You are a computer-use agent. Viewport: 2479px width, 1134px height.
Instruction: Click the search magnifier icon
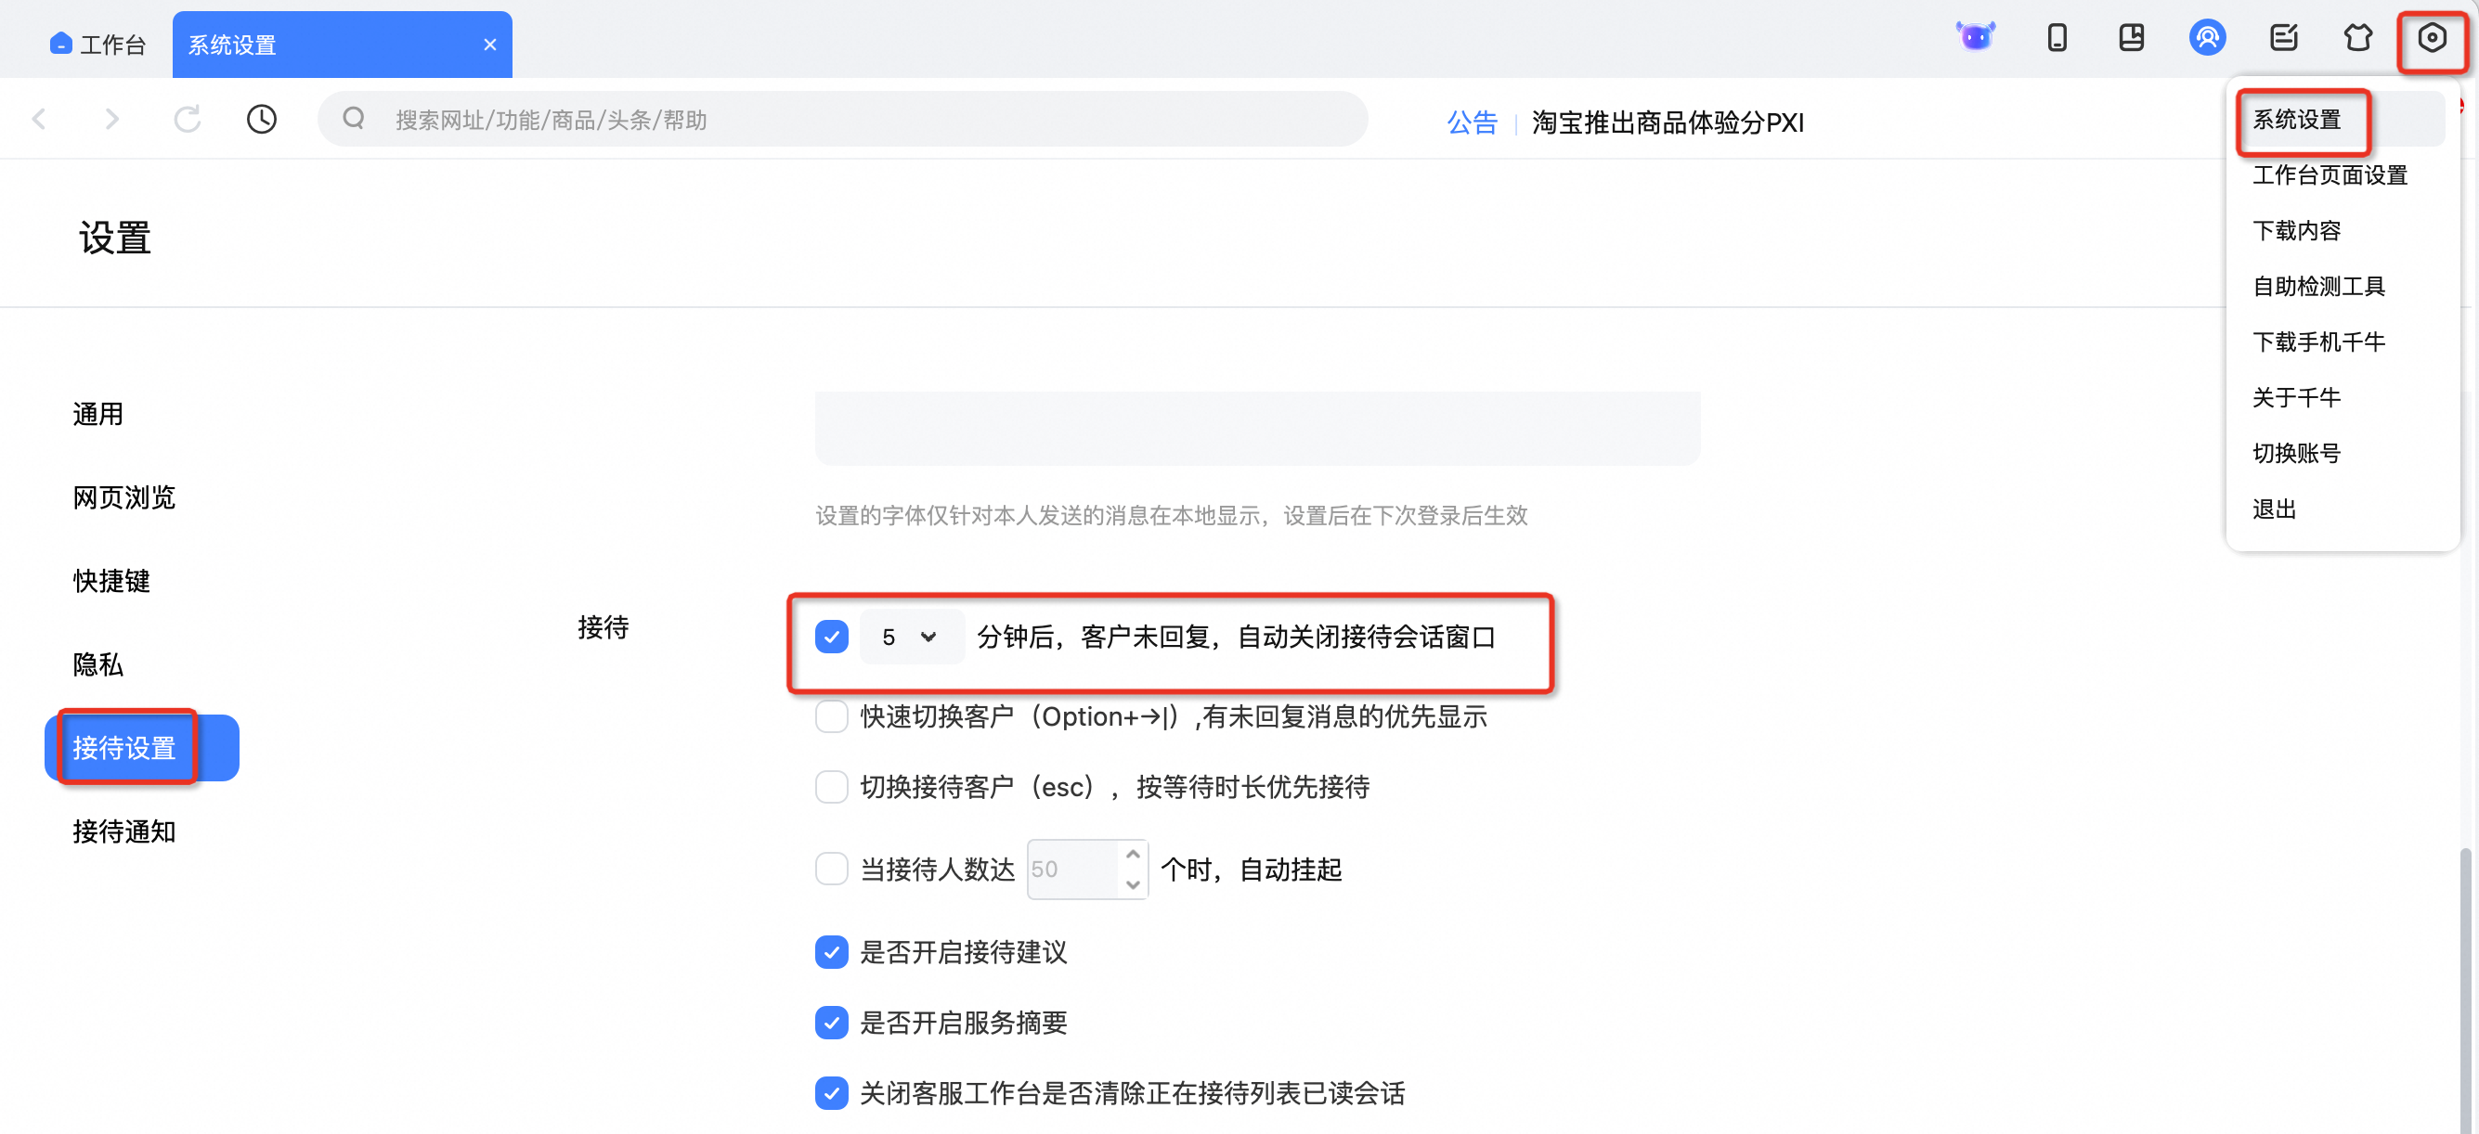coord(353,118)
